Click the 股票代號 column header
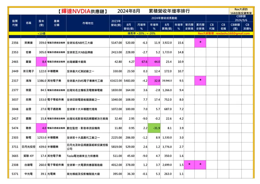 pos(15,23)
